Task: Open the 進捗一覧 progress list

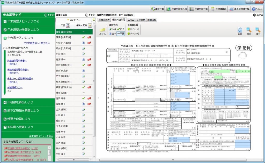Action: pos(157,9)
